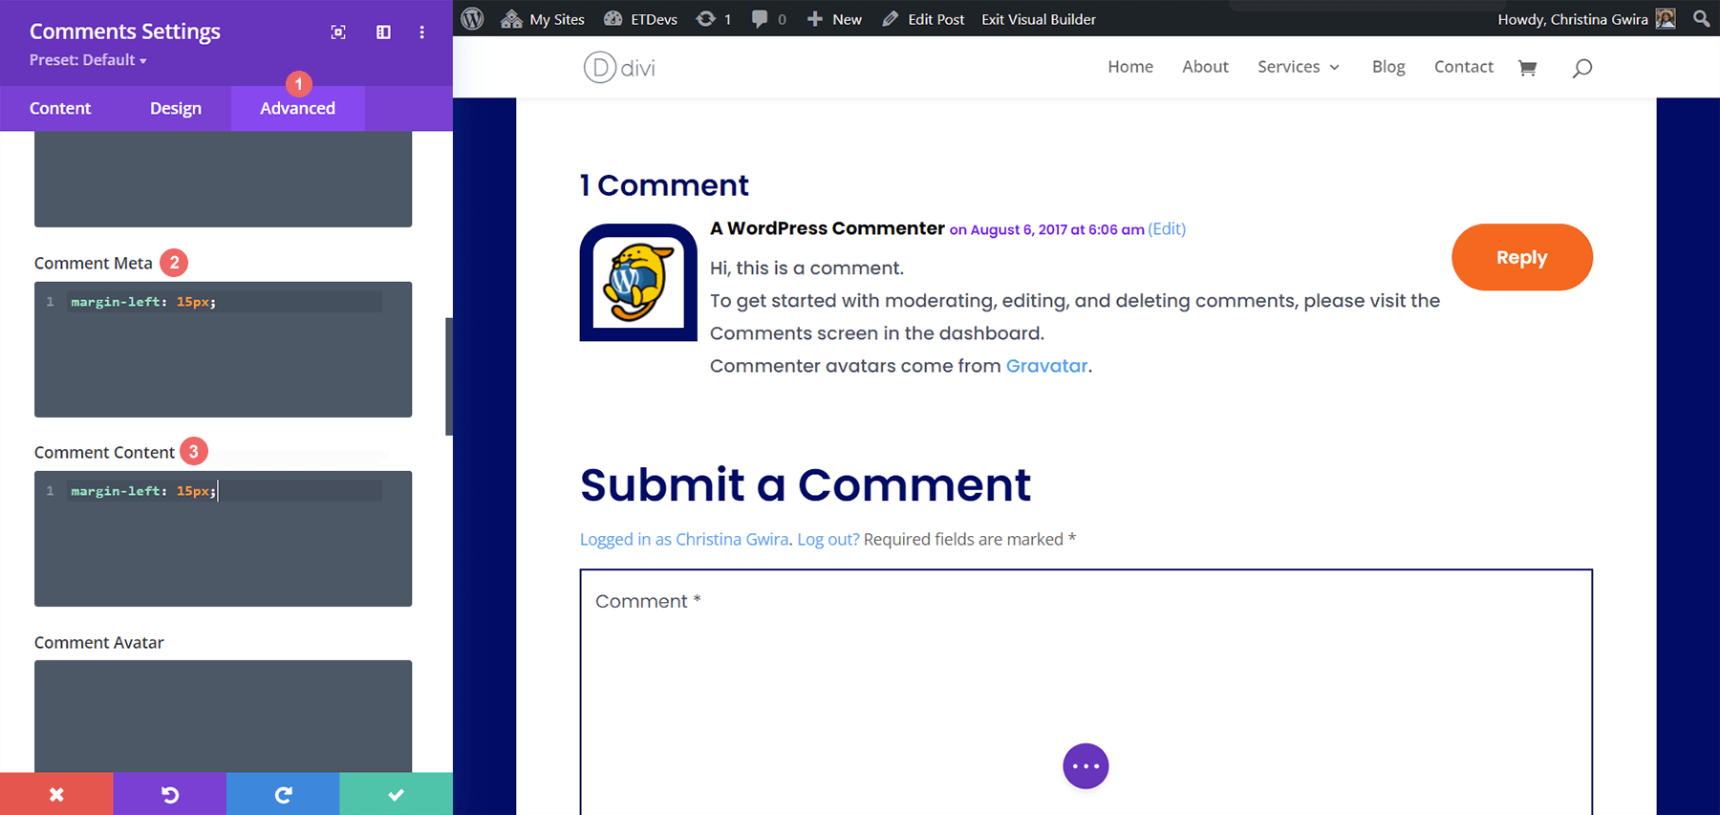Go to the About nav link
Viewport: 1720px width, 815px height.
tap(1205, 67)
